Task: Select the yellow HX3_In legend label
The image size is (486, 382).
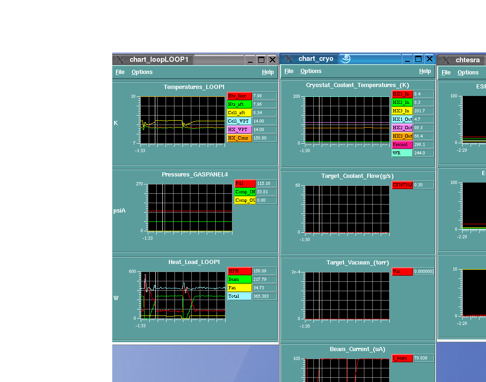Action: tap(402, 111)
